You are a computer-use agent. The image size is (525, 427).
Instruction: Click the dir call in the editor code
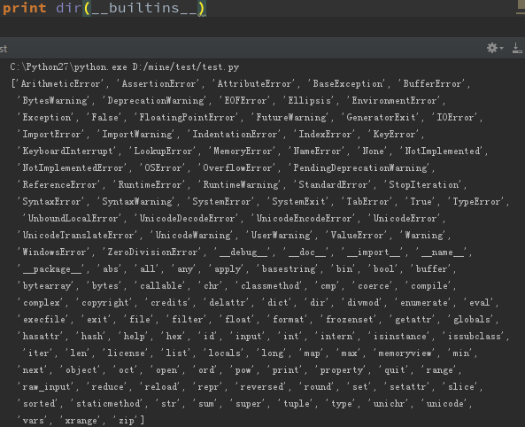click(x=68, y=7)
